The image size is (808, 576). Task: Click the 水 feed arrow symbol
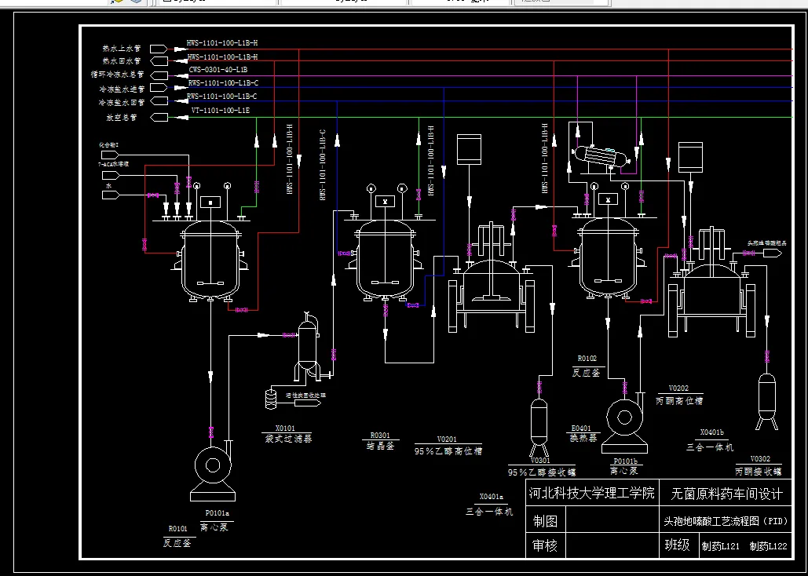(110, 195)
